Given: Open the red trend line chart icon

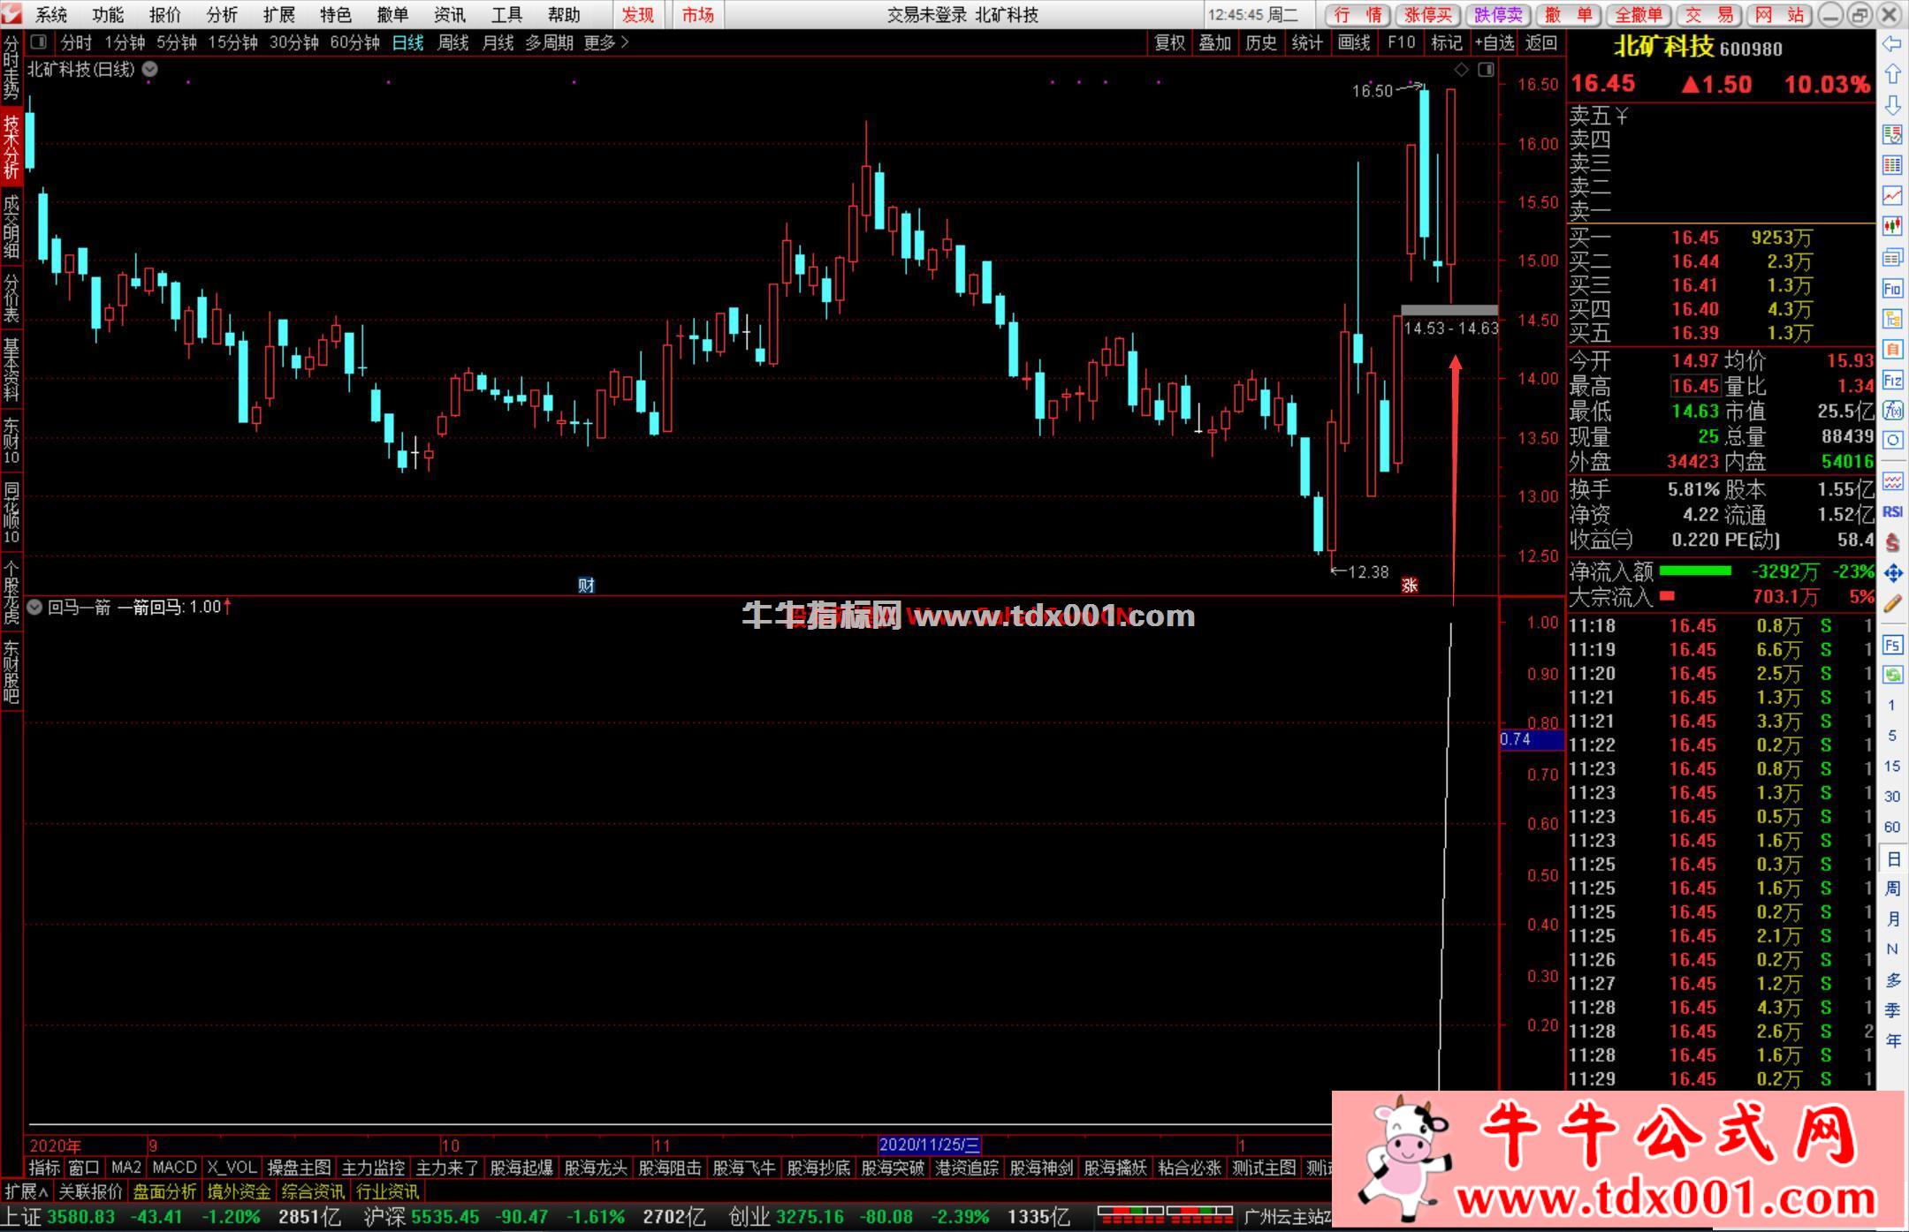Looking at the screenshot, I should [x=1892, y=196].
